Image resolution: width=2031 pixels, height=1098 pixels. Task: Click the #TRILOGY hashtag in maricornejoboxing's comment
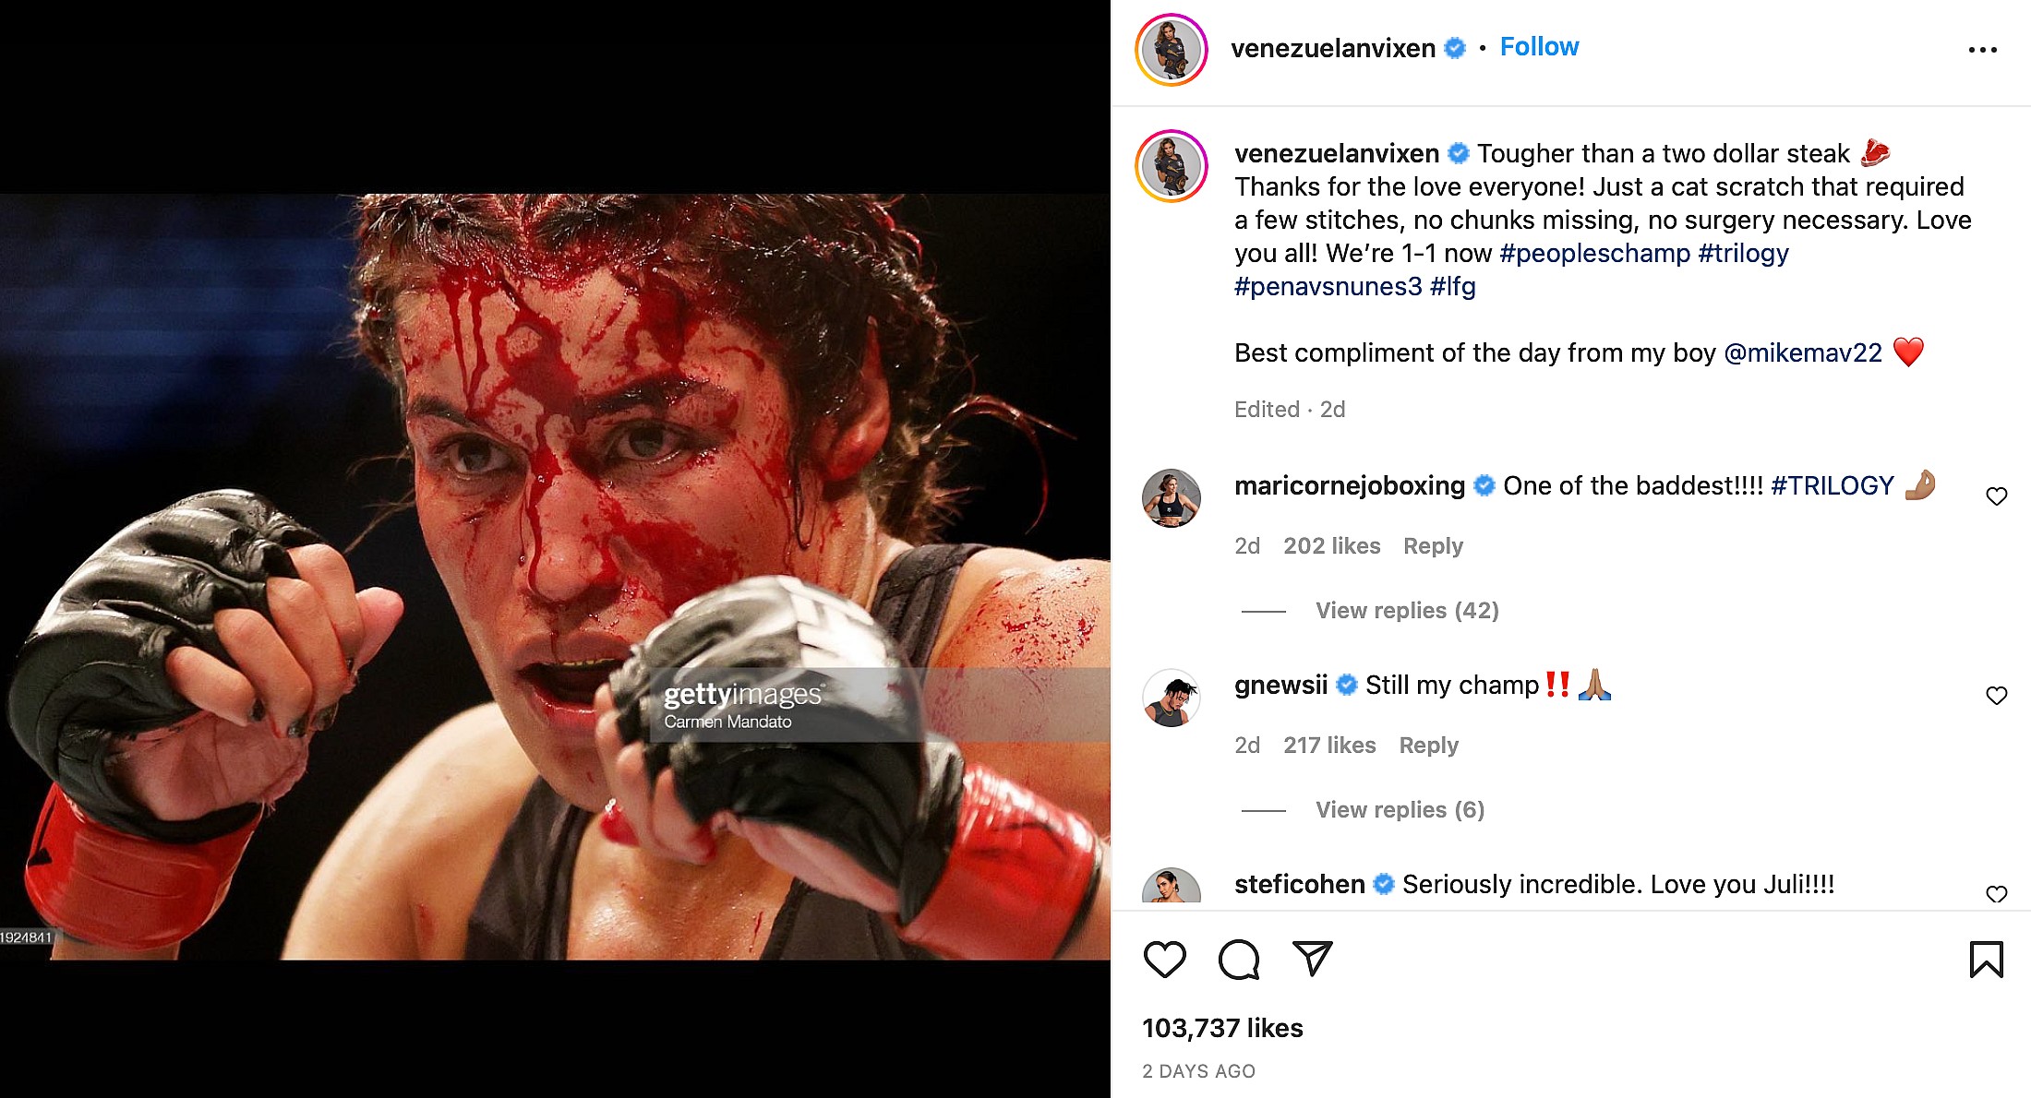click(x=1832, y=486)
